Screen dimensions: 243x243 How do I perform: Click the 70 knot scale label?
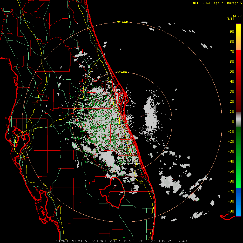coord(232,52)
